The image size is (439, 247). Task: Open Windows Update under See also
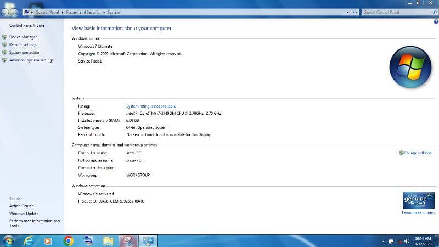pos(24,214)
